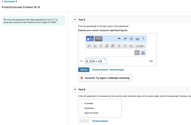Select the "decreases" radio option
The width and height of the screenshot is (191, 125).
(82, 108)
